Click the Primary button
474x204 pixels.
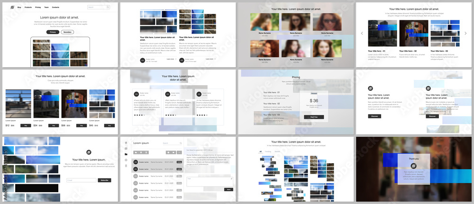(x=53, y=32)
